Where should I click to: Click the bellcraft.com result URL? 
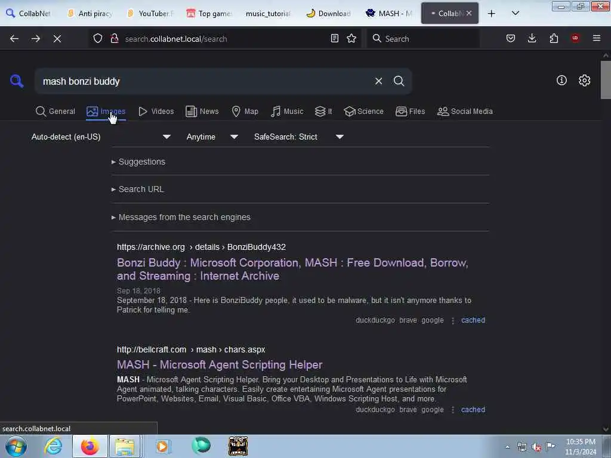(191, 349)
